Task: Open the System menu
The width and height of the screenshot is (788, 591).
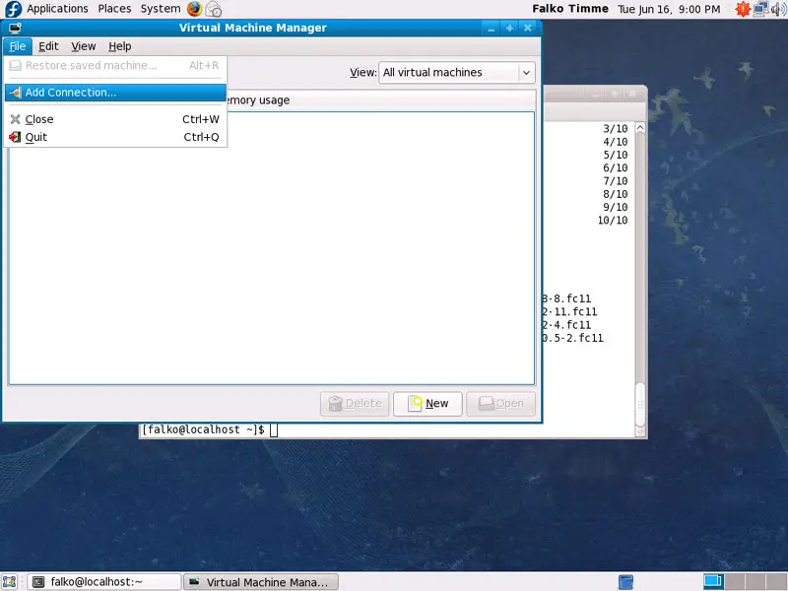Action: (x=161, y=9)
